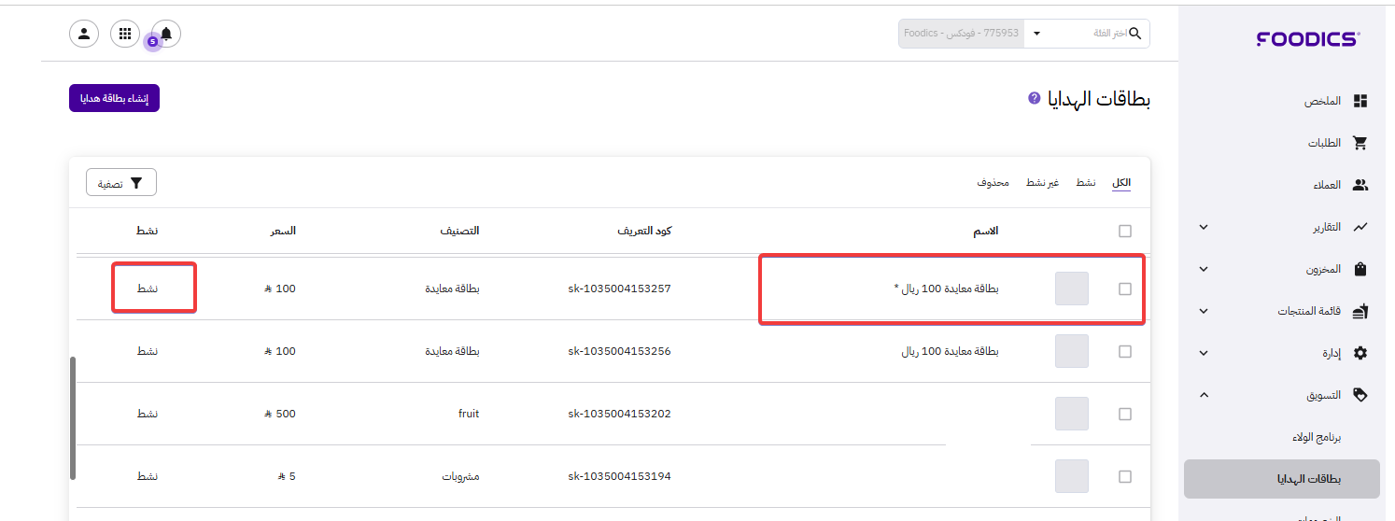This screenshot has height=521, width=1395.
Task: Tick the select-all checkbox in table header
Action: [x=1124, y=232]
